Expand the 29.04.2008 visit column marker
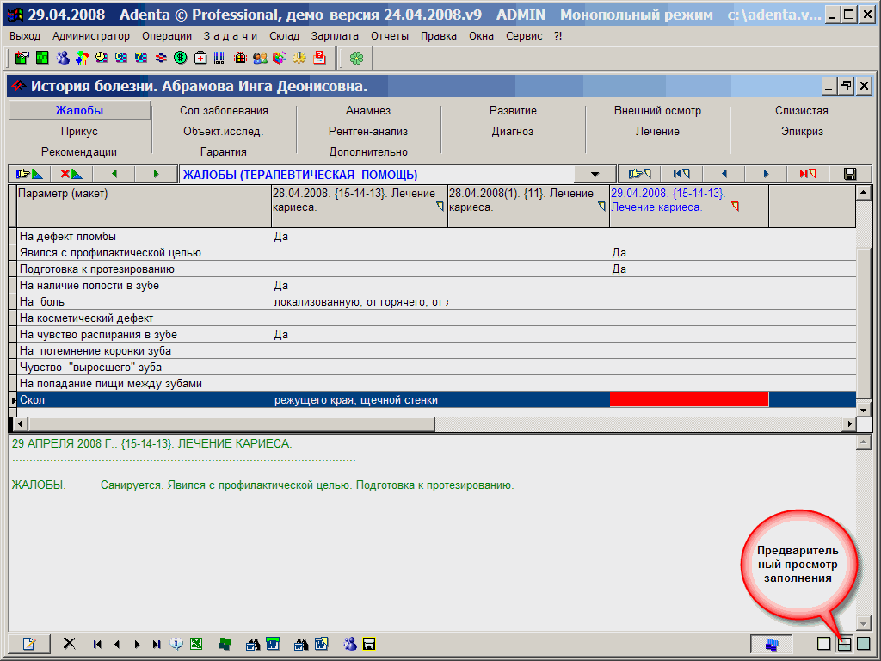 [735, 207]
